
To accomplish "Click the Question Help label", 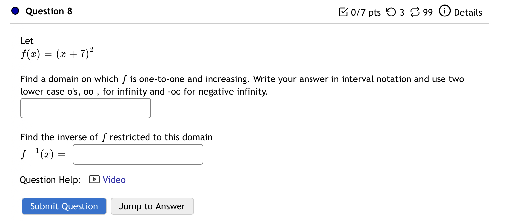I will pos(50,180).
